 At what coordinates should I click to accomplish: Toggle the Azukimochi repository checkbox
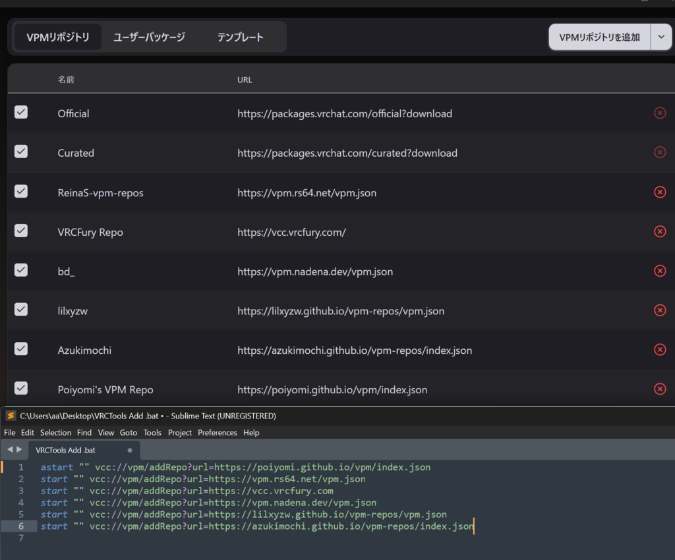(x=21, y=349)
